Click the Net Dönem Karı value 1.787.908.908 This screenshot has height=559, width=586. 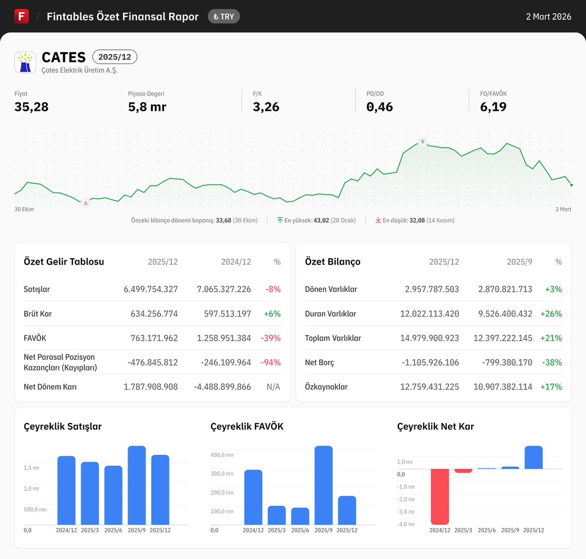click(151, 387)
